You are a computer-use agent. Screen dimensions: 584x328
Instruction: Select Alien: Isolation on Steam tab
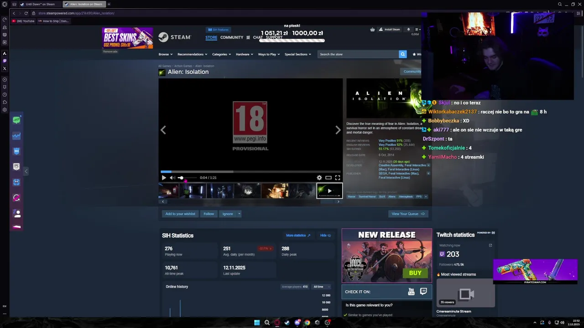click(x=84, y=4)
